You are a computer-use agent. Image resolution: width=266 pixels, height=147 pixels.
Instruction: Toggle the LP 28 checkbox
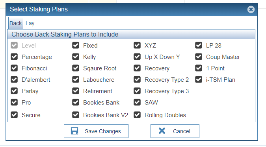click(199, 45)
